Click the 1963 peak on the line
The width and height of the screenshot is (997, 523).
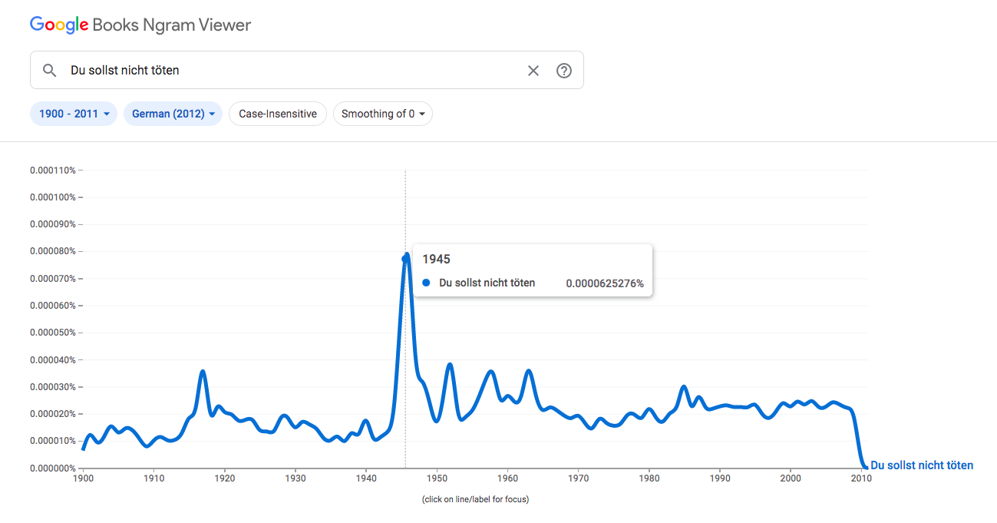pos(528,372)
